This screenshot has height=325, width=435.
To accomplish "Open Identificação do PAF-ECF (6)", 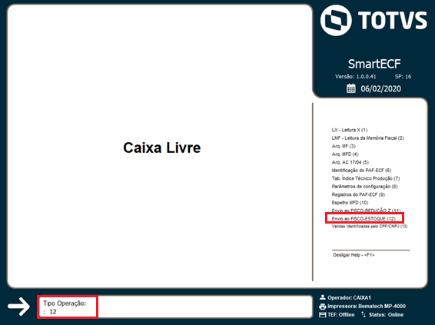I will click(x=361, y=170).
